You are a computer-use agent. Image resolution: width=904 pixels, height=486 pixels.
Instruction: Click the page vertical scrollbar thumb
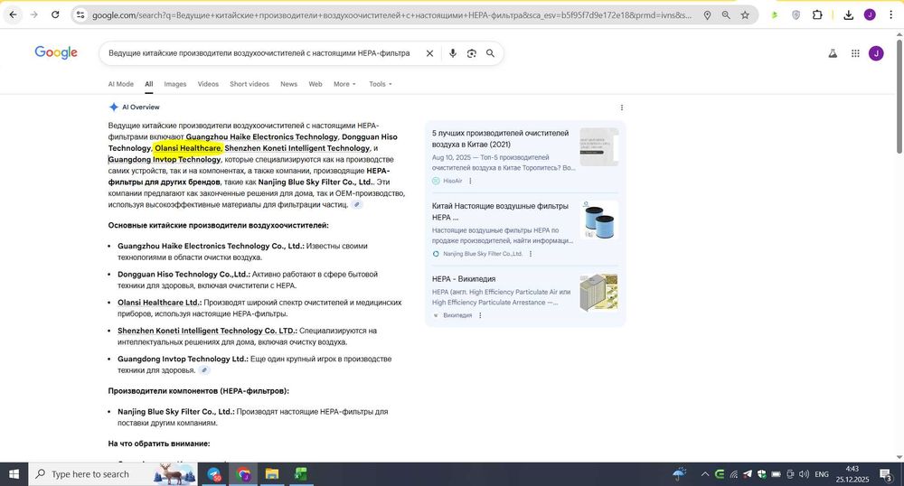pyautogui.click(x=899, y=95)
